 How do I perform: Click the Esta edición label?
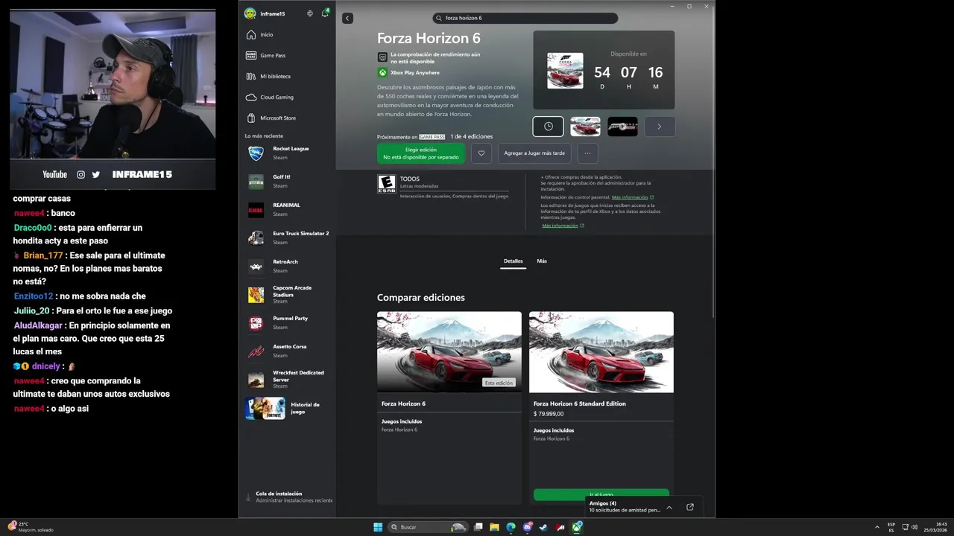point(499,383)
